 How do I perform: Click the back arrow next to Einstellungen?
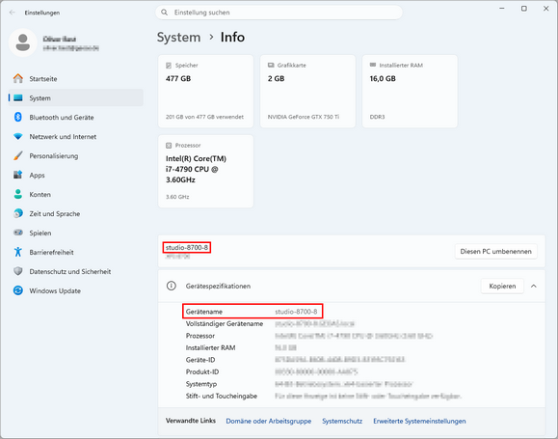click(13, 13)
